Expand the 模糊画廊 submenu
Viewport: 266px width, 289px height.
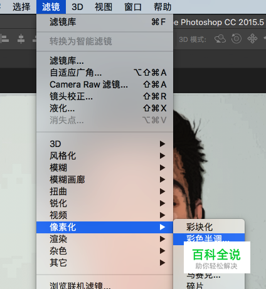tap(105, 180)
